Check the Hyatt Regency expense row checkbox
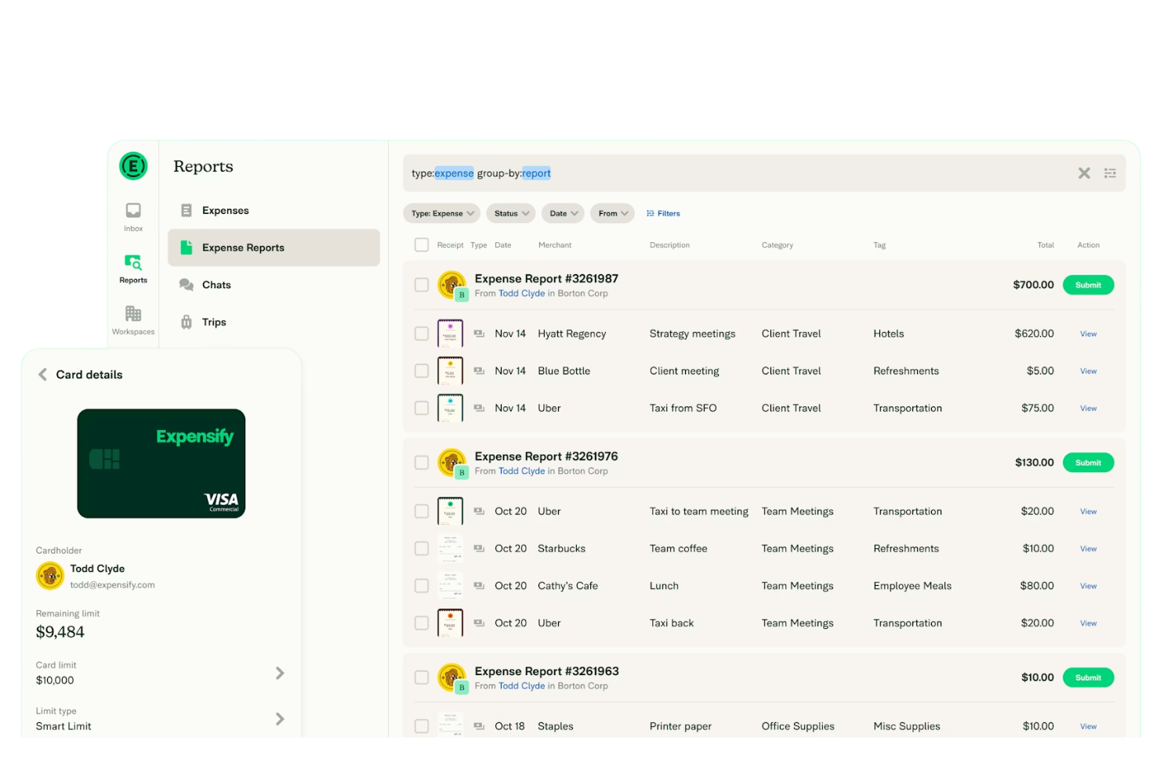 (421, 333)
